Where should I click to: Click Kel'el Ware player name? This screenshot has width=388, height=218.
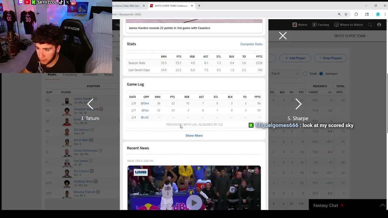click(81, 140)
